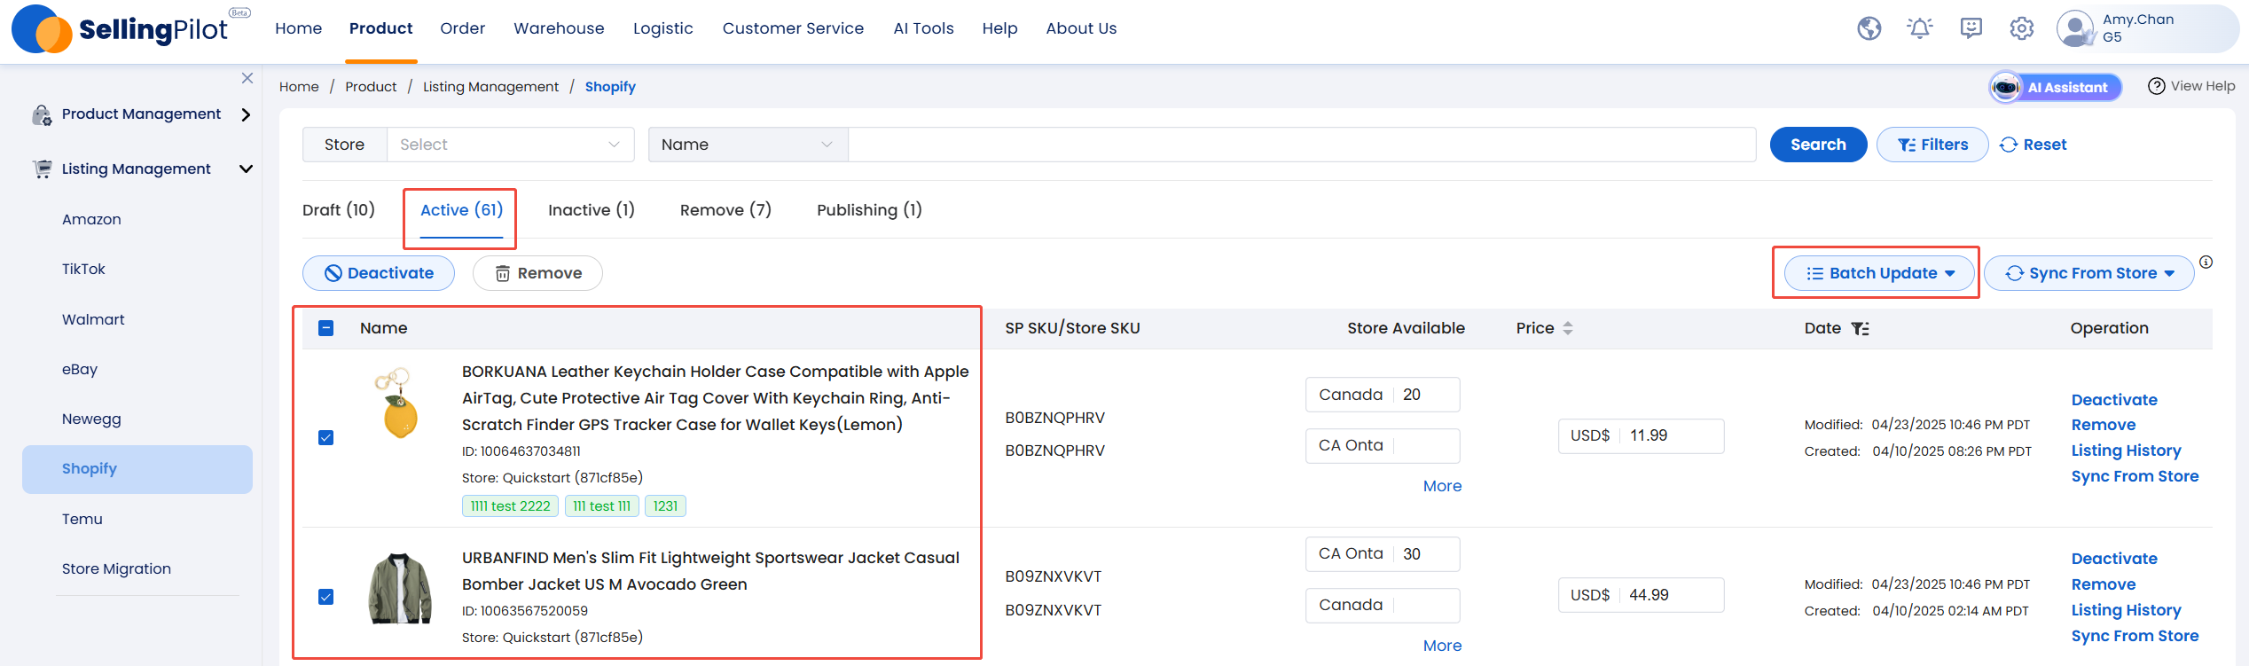Image resolution: width=2249 pixels, height=666 pixels.
Task: Open the feedback message icon in header
Action: pos(1971,28)
